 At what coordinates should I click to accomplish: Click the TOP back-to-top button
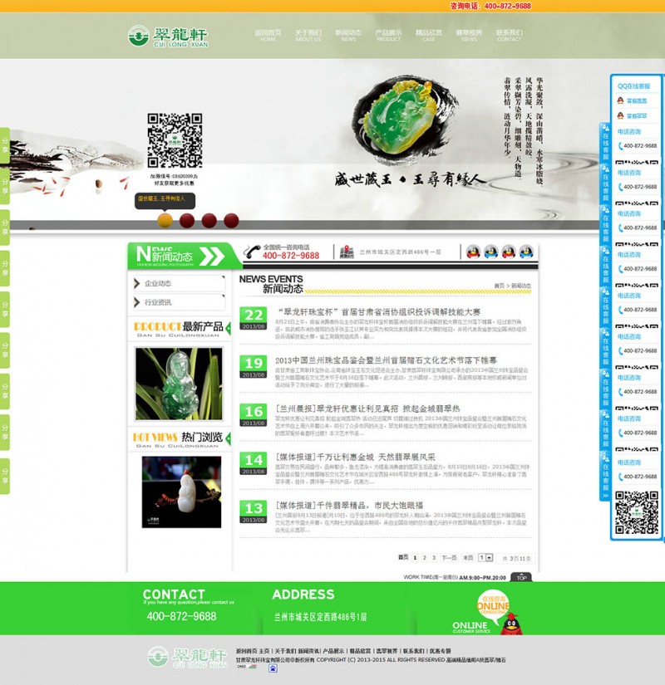tap(521, 577)
